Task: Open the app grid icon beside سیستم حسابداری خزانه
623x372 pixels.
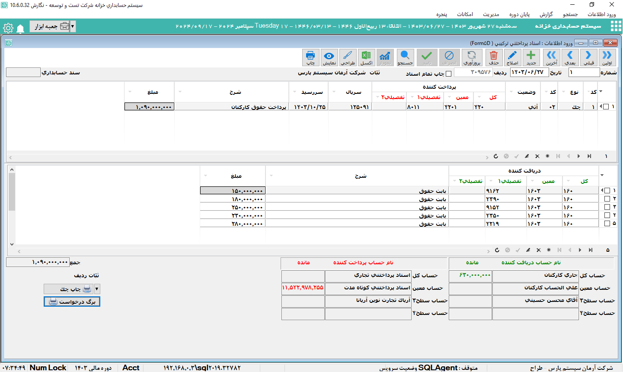Action: [616, 26]
